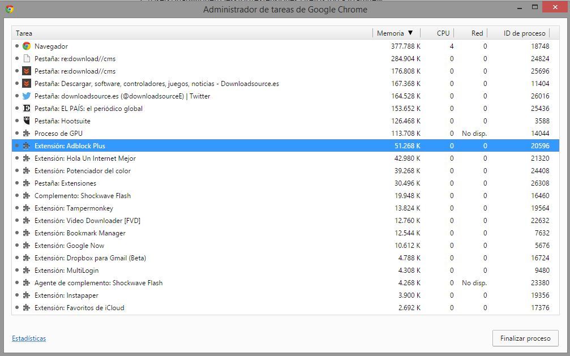Screen dimensions: 570x356
Task: Click the puzzle icon beside Dropbox para Gmail
Action: pos(27,258)
